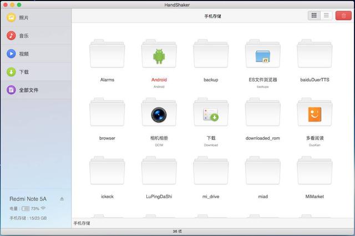Eject the Redmi Note 5A device

click(x=62, y=199)
